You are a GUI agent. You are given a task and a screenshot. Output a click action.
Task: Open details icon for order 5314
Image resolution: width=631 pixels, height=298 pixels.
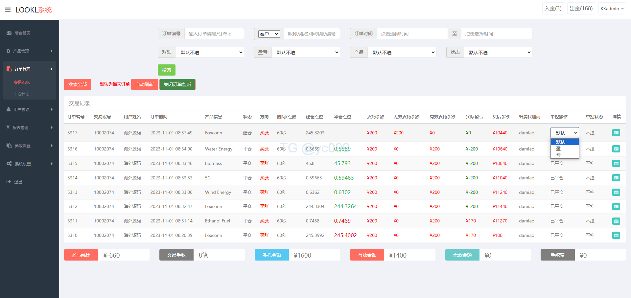pos(616,178)
